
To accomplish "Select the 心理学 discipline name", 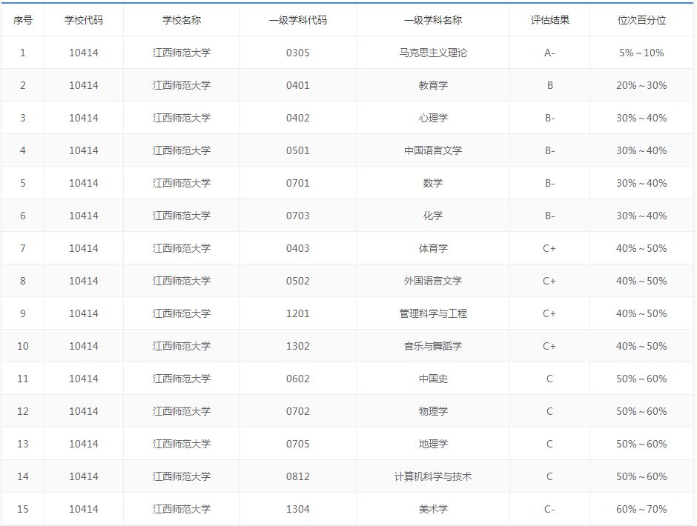I will (432, 118).
